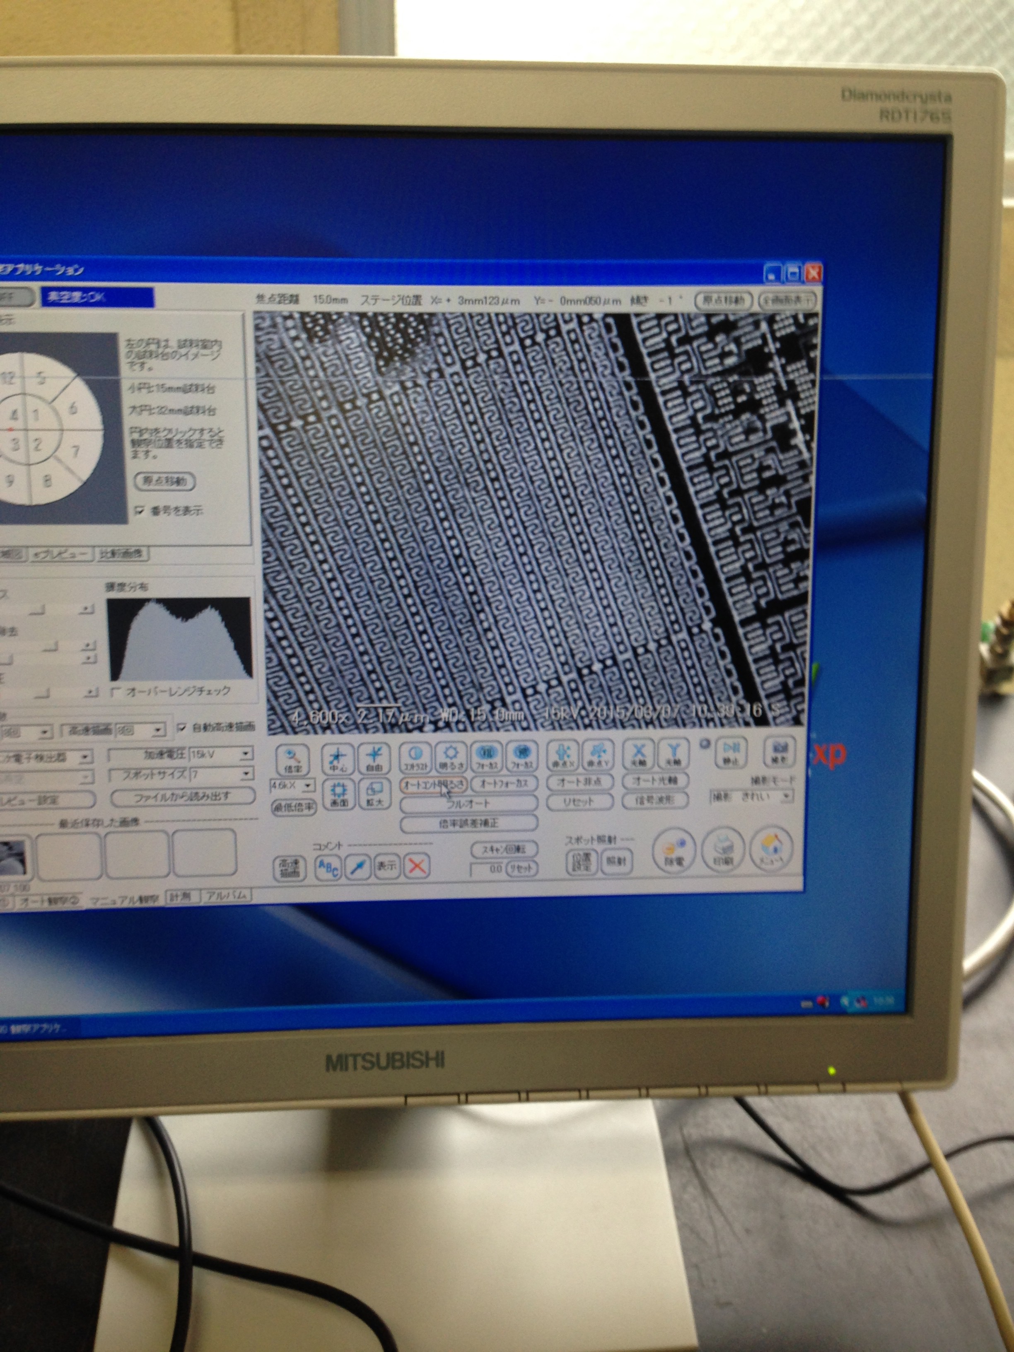Click the X 光軸 alignment icon

(638, 753)
